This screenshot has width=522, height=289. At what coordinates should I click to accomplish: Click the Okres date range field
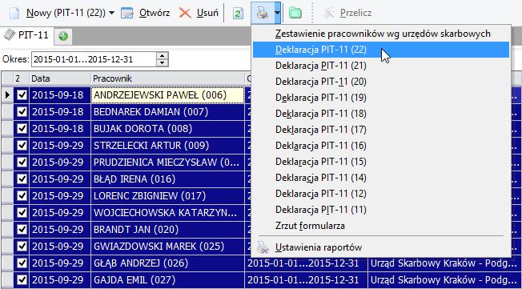(x=94, y=59)
